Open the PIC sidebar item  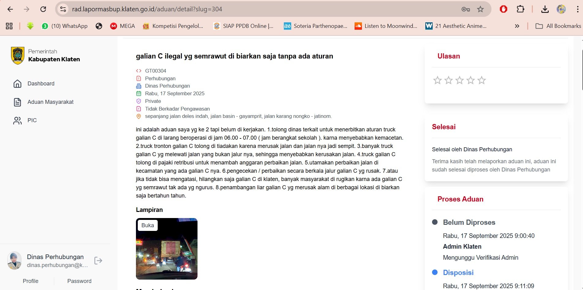click(x=25, y=120)
